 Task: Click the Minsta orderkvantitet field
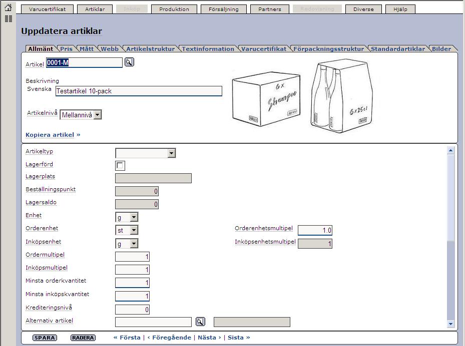132,283
